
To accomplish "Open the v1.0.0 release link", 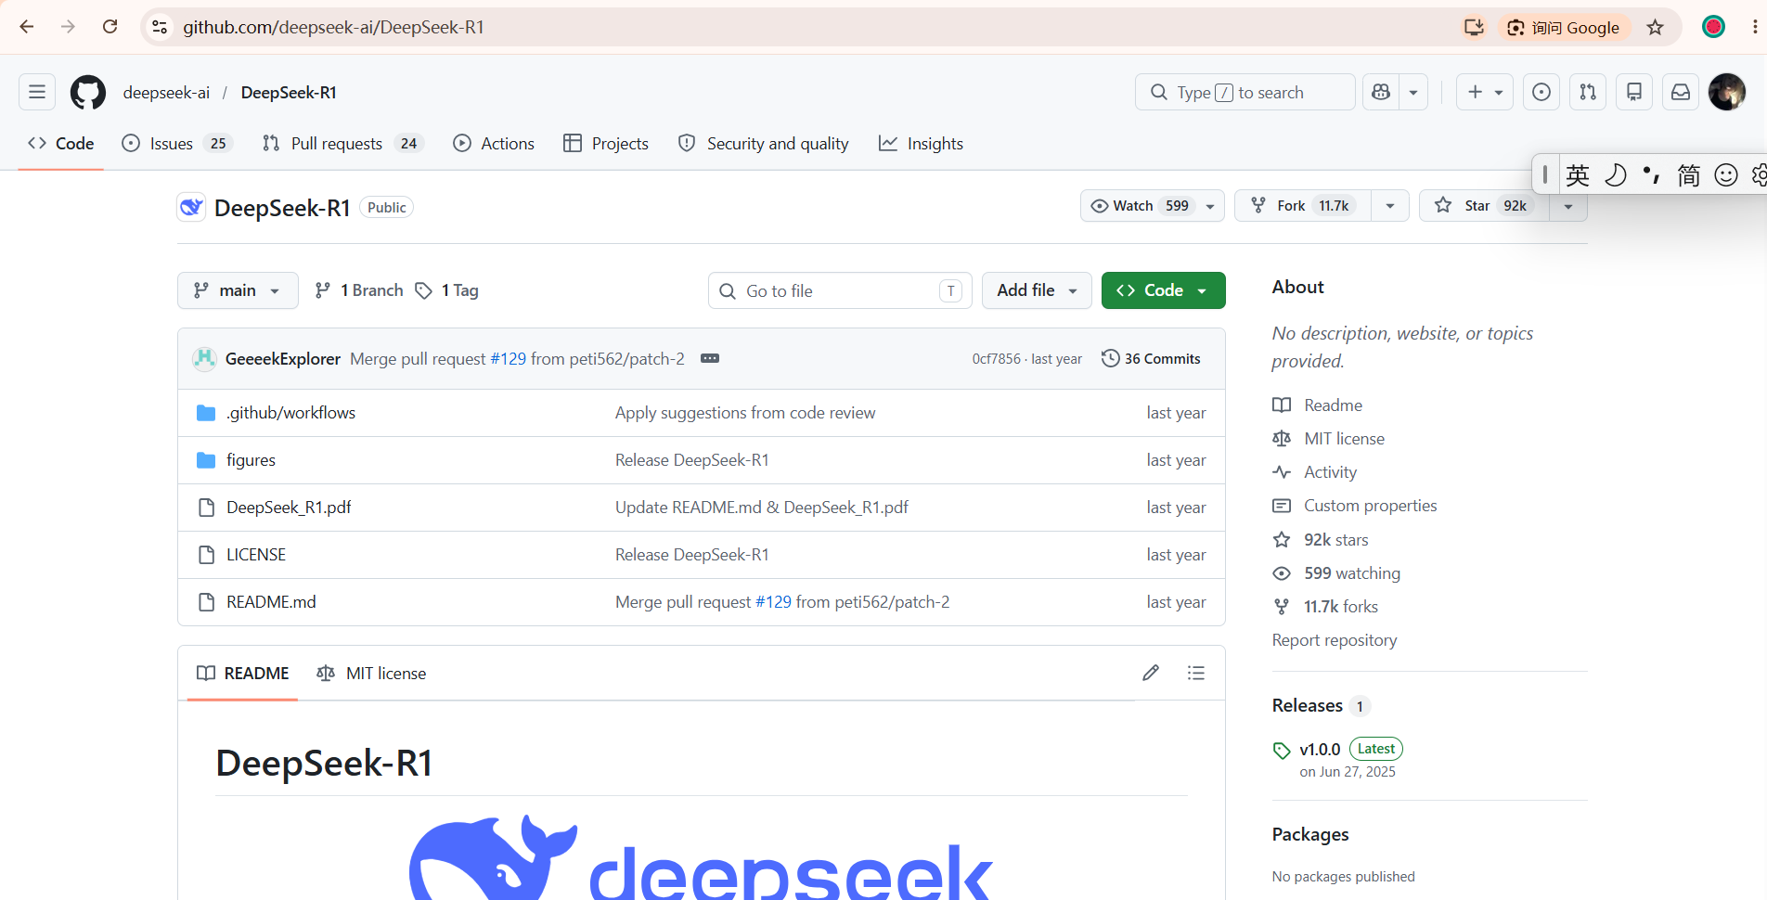I will pos(1320,749).
